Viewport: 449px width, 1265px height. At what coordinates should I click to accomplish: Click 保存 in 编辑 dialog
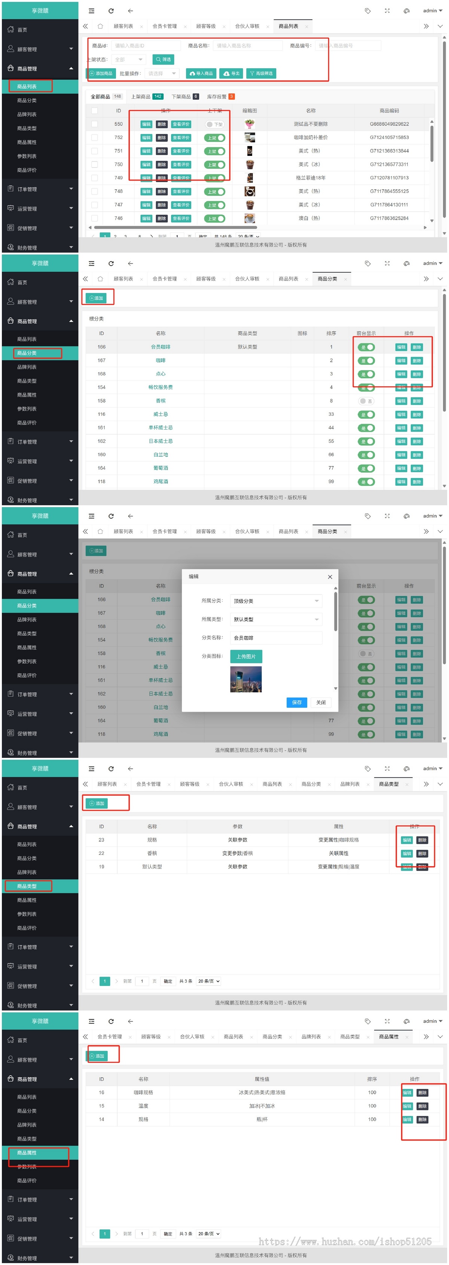coord(297,703)
